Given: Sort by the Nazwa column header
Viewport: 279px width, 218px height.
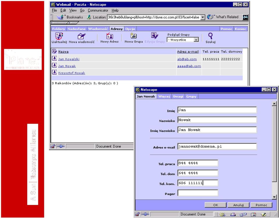Looking at the screenshot, I should pos(63,52).
